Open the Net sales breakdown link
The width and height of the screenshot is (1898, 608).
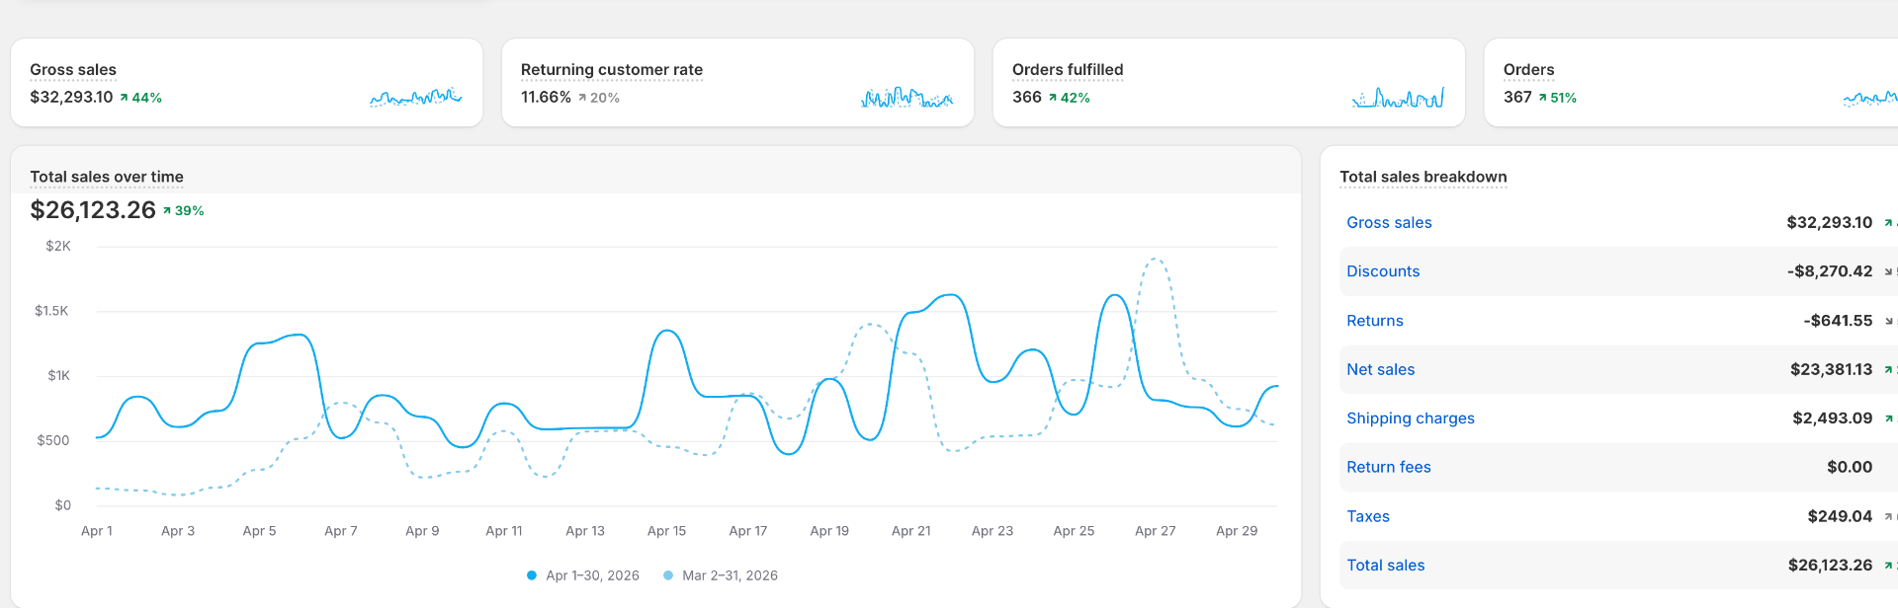pos(1380,369)
